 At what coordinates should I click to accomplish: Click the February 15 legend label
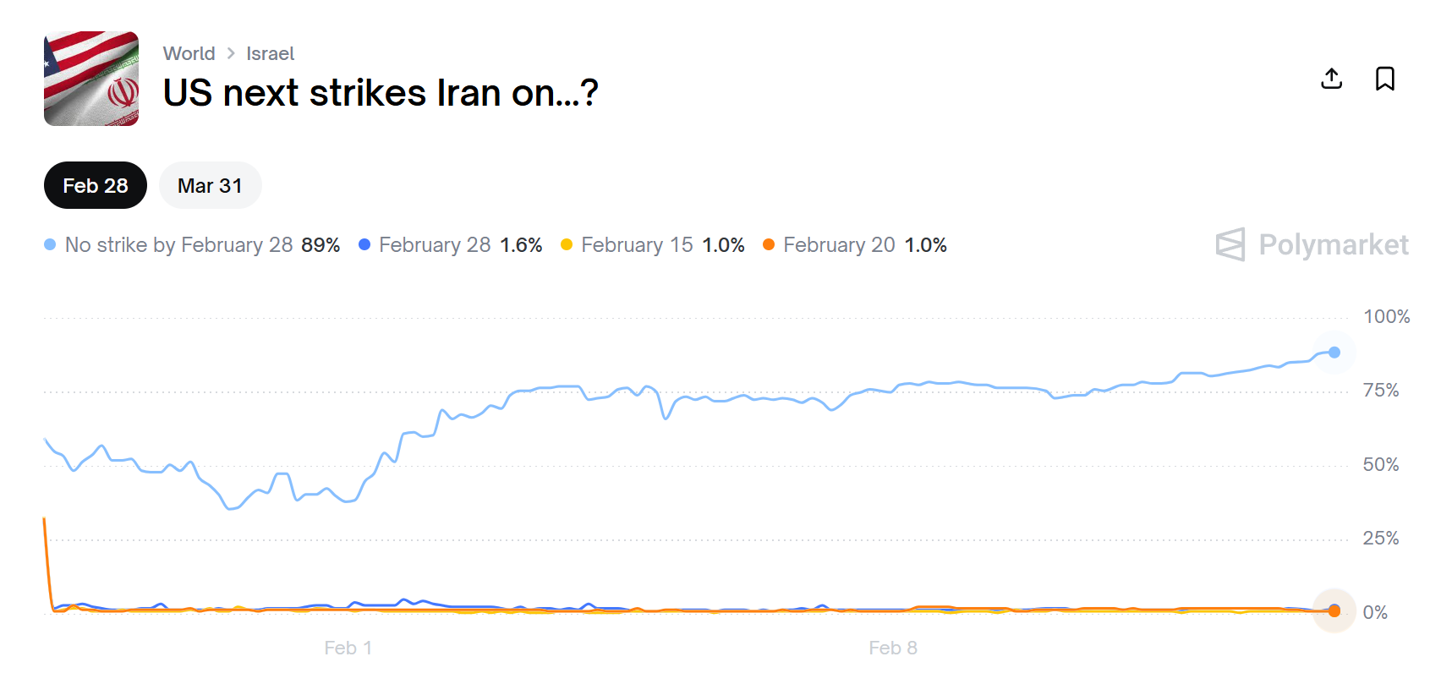pos(637,245)
